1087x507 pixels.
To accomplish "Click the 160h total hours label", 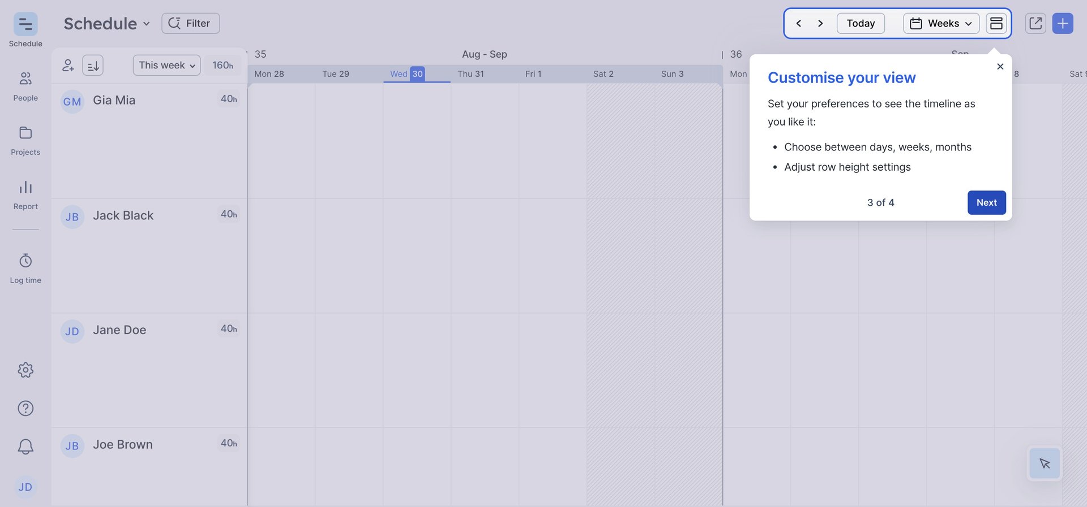I will tap(222, 66).
